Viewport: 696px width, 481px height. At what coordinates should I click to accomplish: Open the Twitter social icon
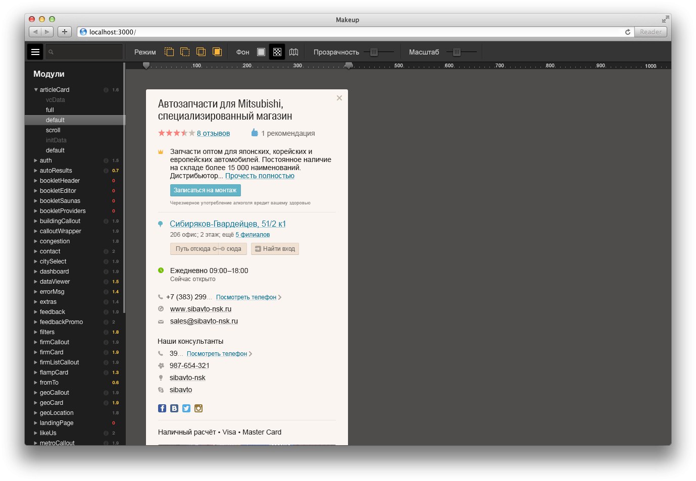(186, 408)
